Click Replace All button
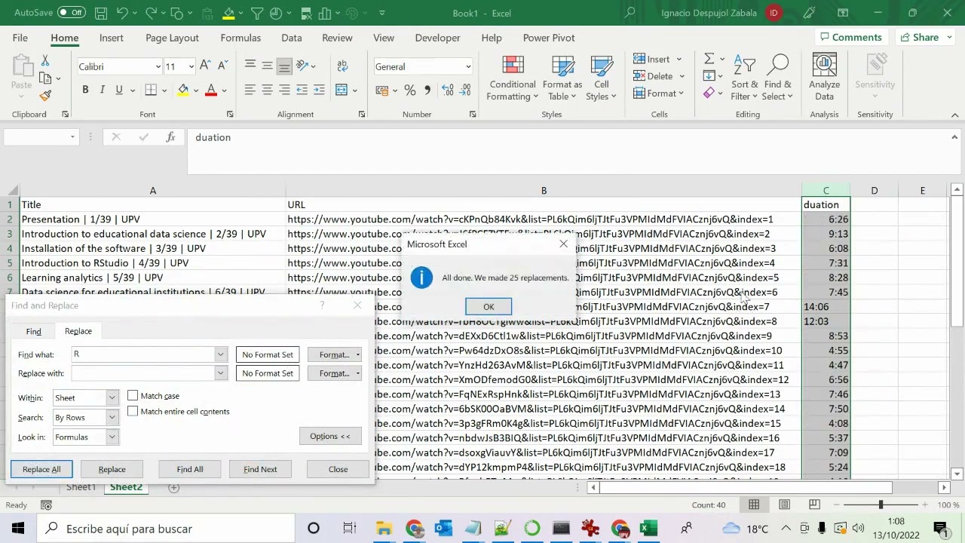965x543 pixels. [41, 469]
